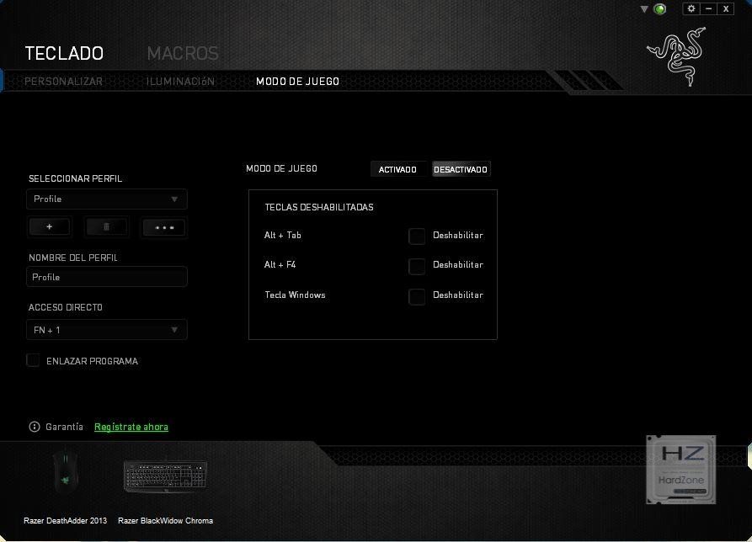Screen dimensions: 752x542
Task: Click the Razer DeathAdder 2013 label
Action: coord(65,520)
